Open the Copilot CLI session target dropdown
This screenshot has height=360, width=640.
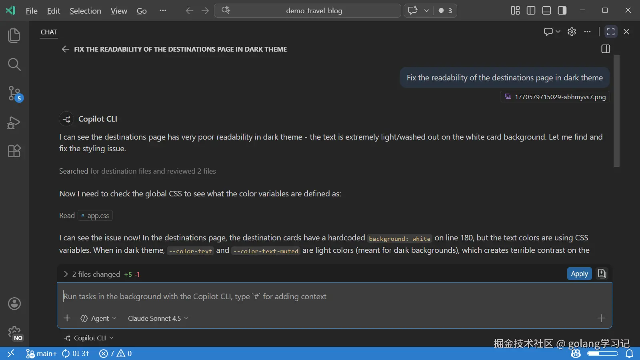88,338
